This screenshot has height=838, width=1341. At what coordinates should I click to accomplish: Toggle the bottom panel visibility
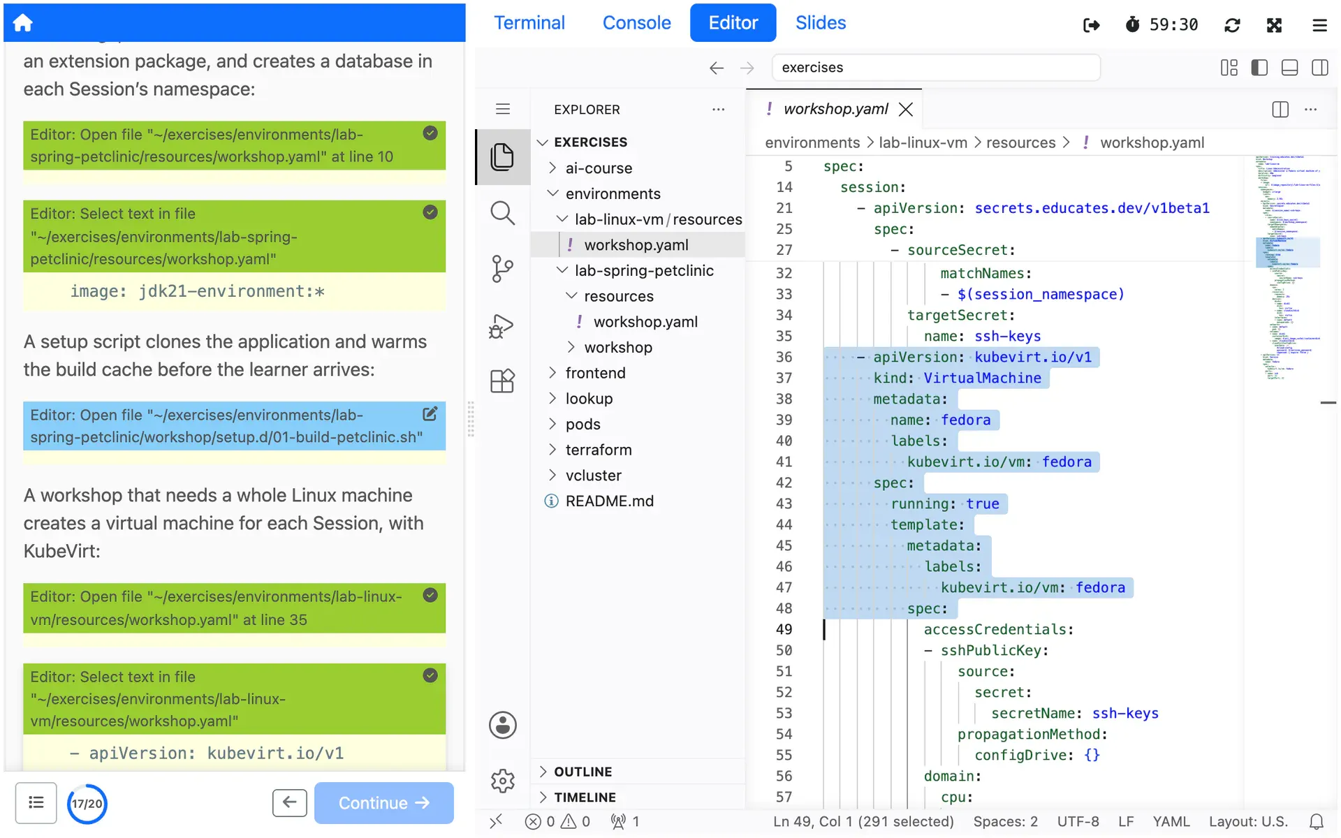coord(1289,68)
